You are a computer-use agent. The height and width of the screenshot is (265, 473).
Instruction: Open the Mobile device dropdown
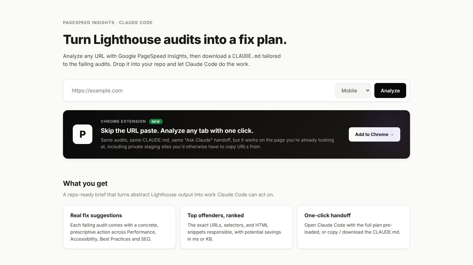point(353,90)
